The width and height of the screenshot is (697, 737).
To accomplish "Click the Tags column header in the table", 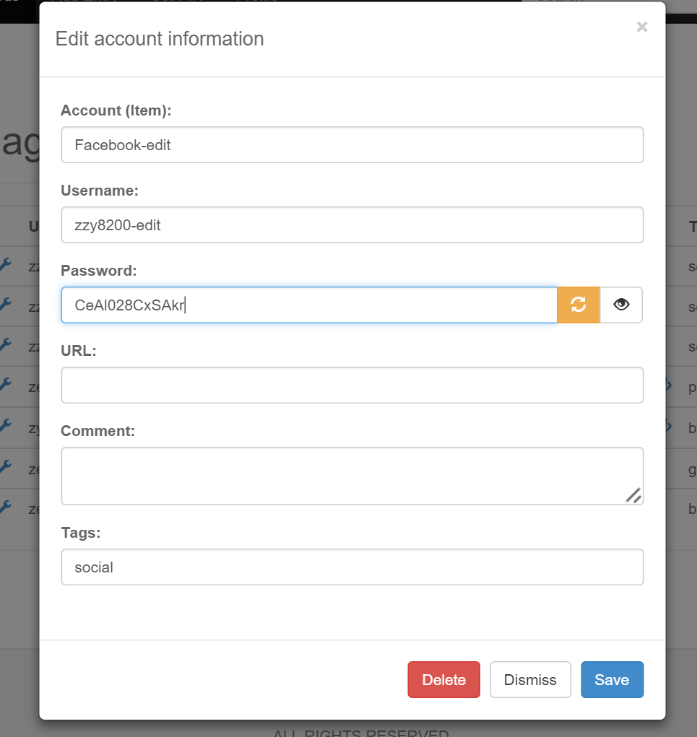I will [691, 226].
